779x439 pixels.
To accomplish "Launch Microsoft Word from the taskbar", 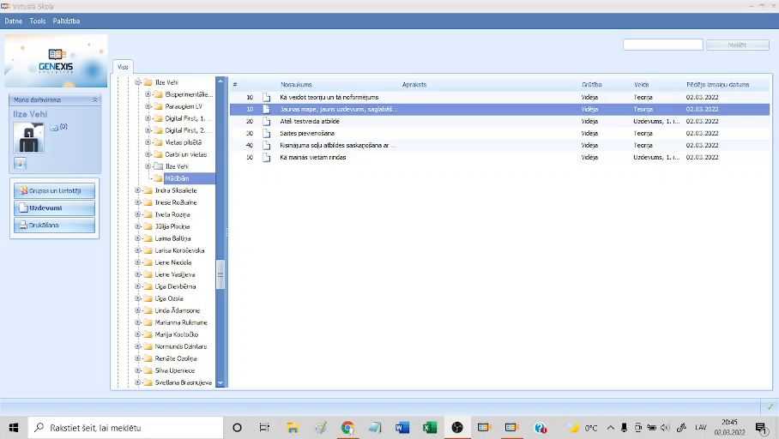I will 402,427.
